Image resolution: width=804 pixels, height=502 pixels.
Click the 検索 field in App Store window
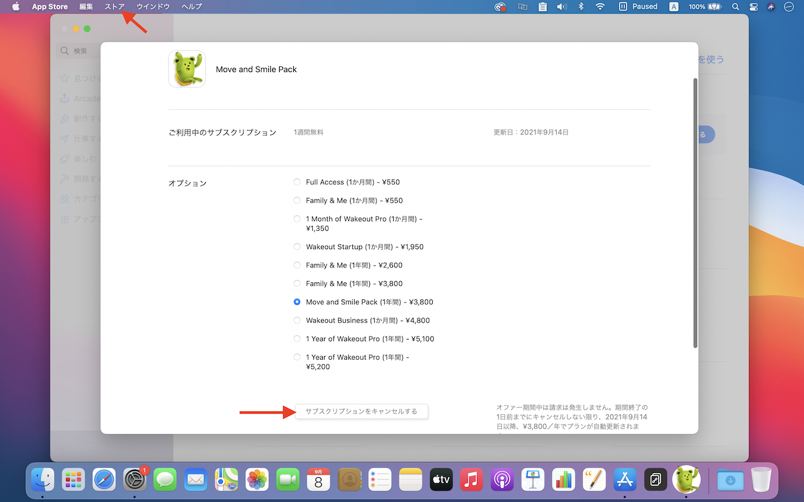coord(79,51)
